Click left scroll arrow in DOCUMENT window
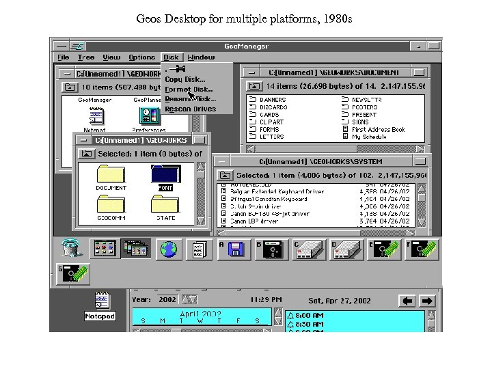Screen dimensions: 492x369 pyautogui.click(x=251, y=149)
